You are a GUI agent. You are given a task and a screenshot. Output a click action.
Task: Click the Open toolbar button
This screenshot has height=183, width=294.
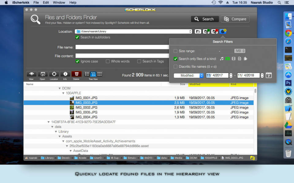click(43, 74)
